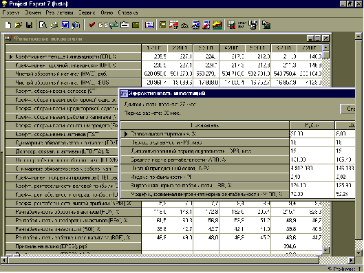Click the horizontal scrollbar right arrow
364x273 pixels.
coord(352,260)
